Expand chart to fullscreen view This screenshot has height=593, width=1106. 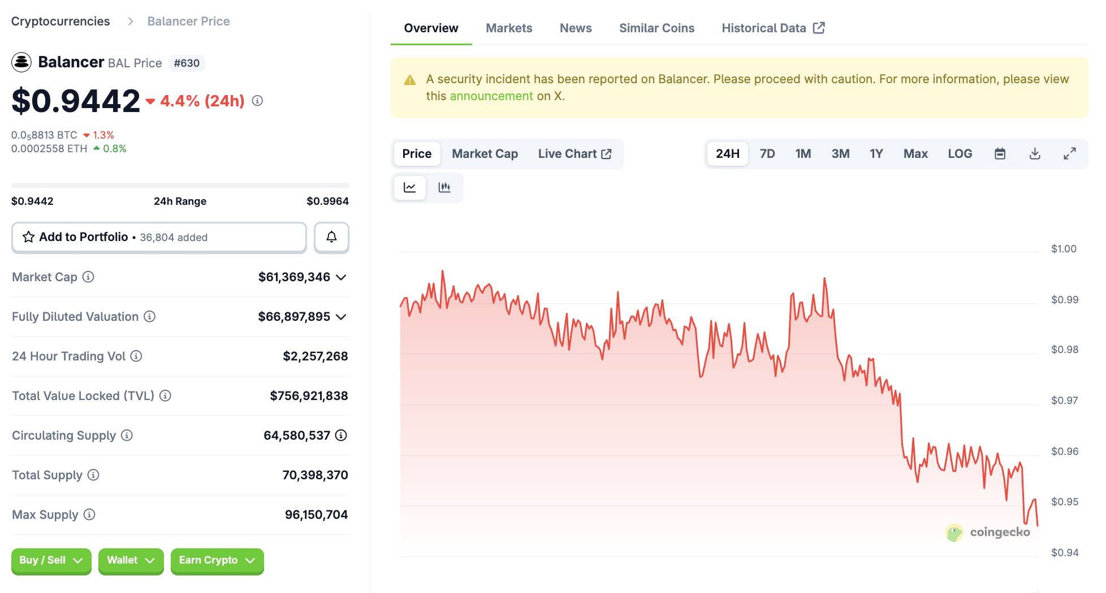1069,154
